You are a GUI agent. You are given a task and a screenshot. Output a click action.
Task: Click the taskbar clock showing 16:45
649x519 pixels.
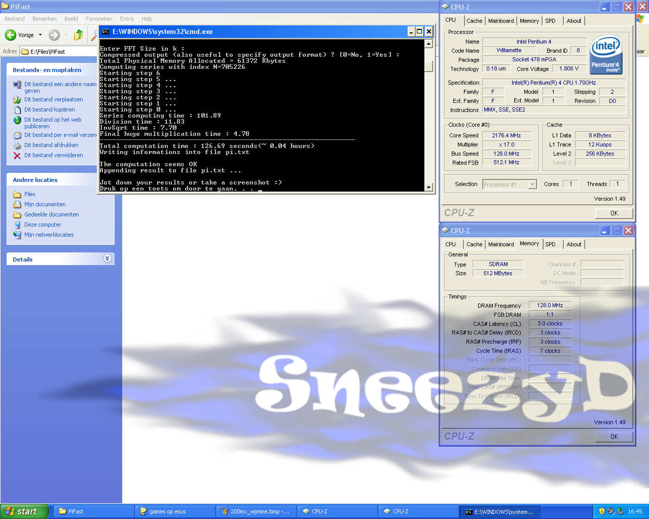[635, 511]
